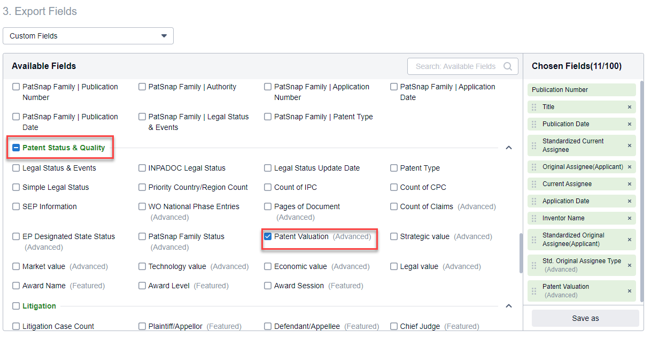
Task: Check the Simple Legal Status checkbox
Action: 15,187
